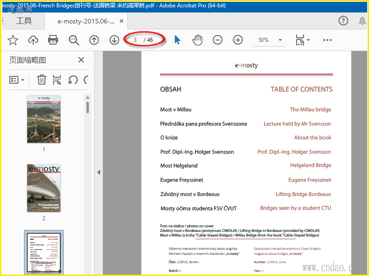
Task: Zoom out with the minus button
Action: pyautogui.click(x=218, y=40)
